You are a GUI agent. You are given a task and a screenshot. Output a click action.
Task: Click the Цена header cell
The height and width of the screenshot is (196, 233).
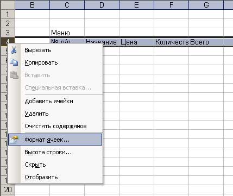point(136,42)
